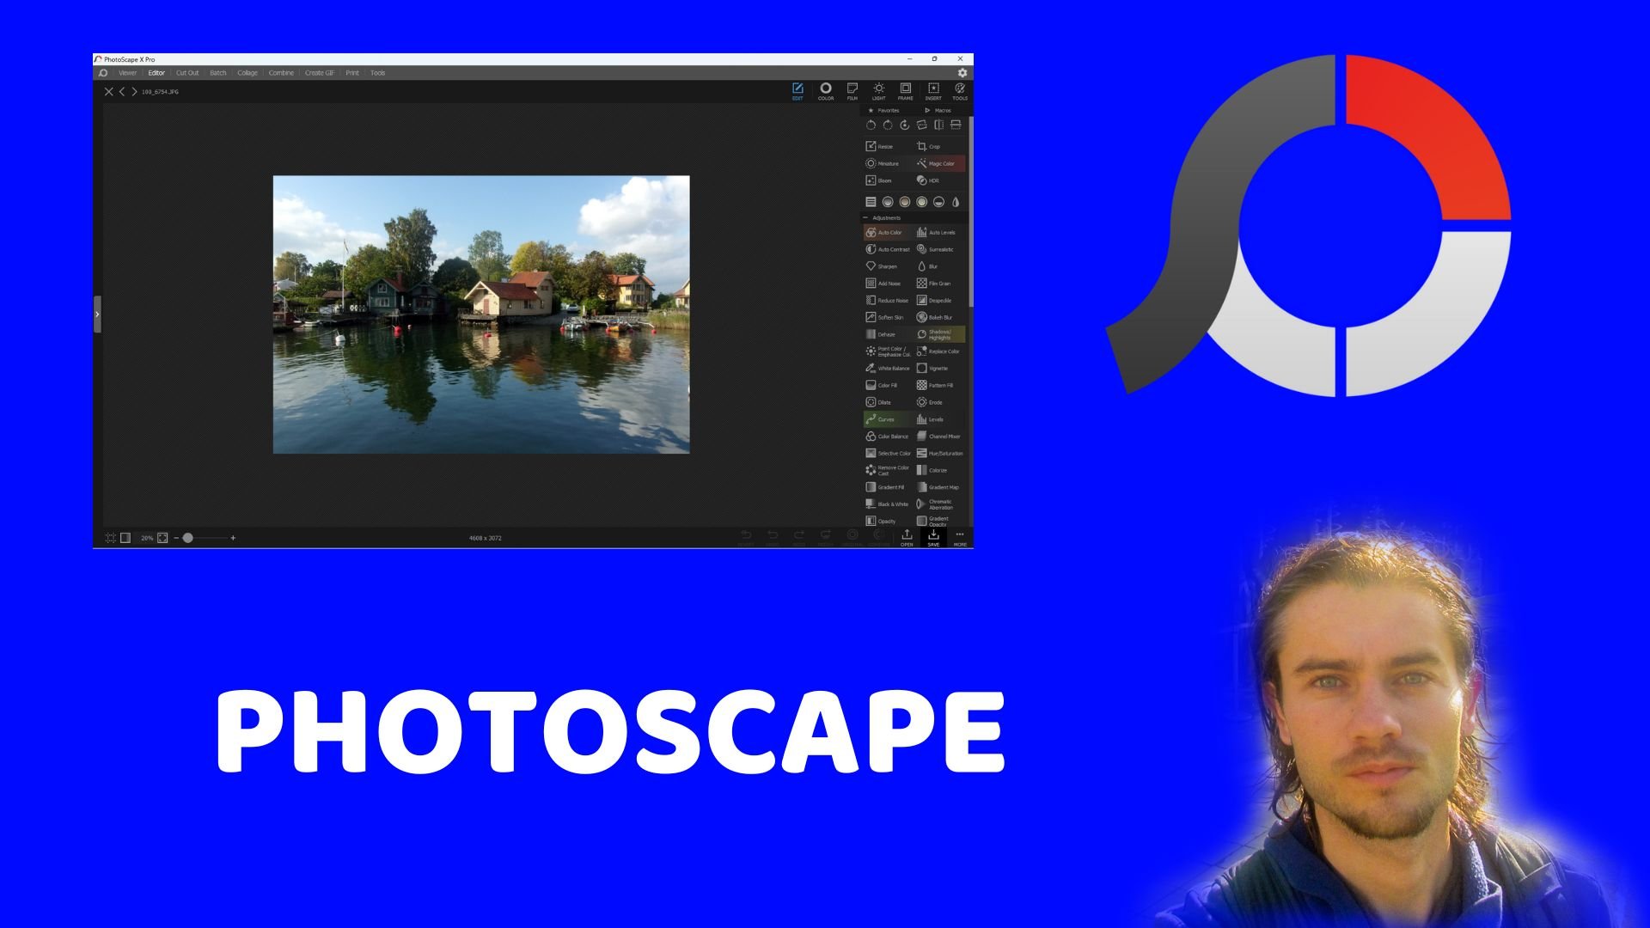Click the Open button
Viewport: 1650px width, 928px height.
point(907,537)
